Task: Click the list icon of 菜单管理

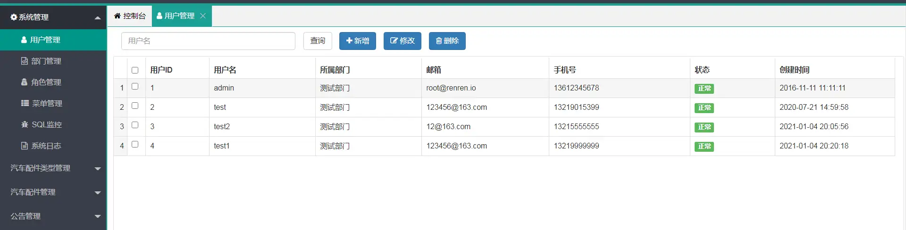Action: click(25, 103)
